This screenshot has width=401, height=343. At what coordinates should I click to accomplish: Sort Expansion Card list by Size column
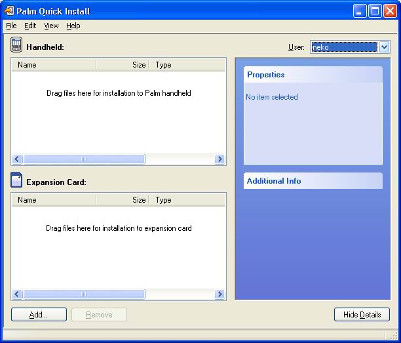click(x=123, y=200)
